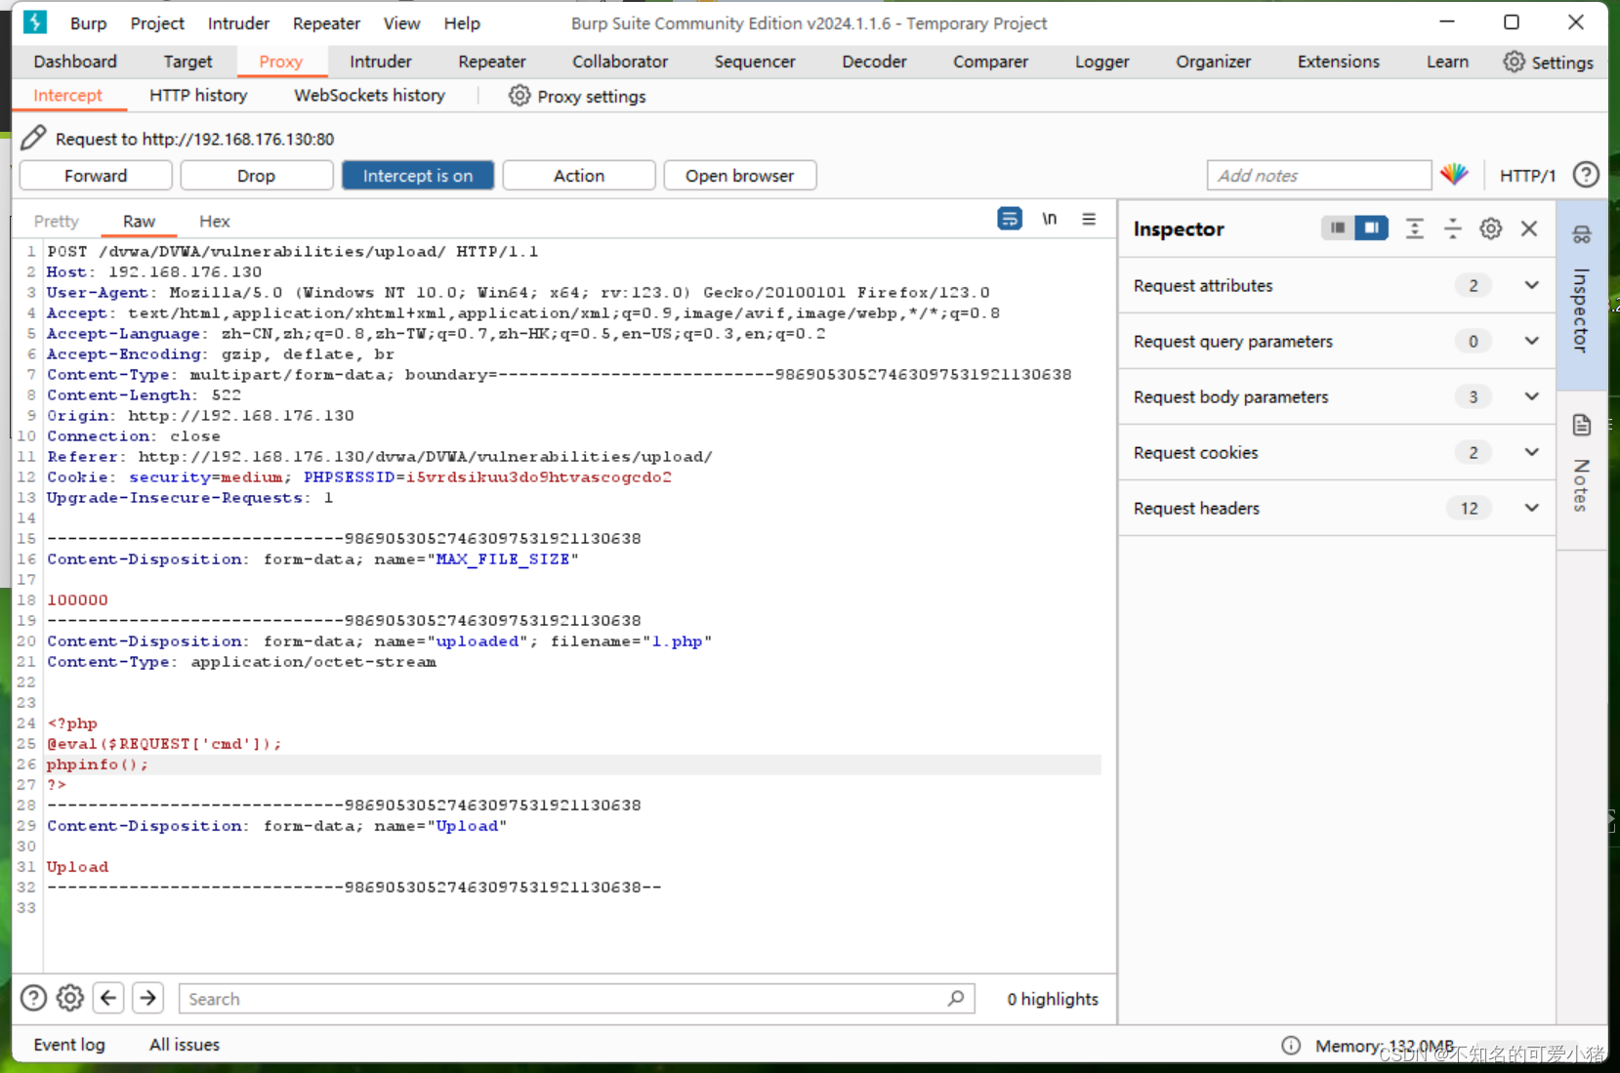Image resolution: width=1620 pixels, height=1073 pixels.
Task: Switch Inspector to stacked layout view
Action: pos(1338,227)
